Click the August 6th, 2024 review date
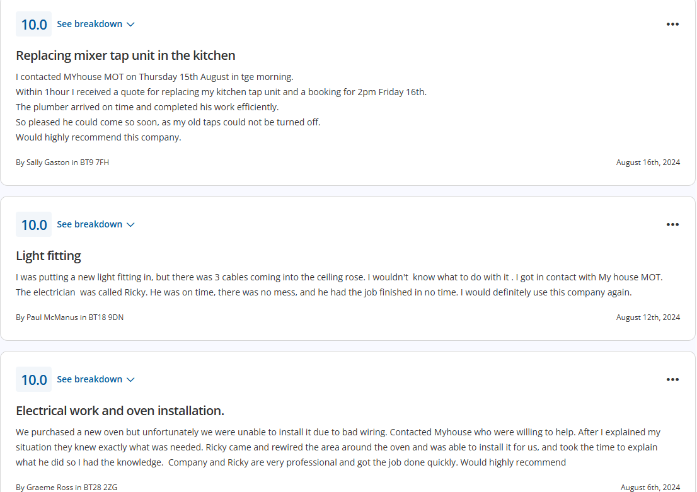Screen dimensions: 697x492 tap(650, 487)
